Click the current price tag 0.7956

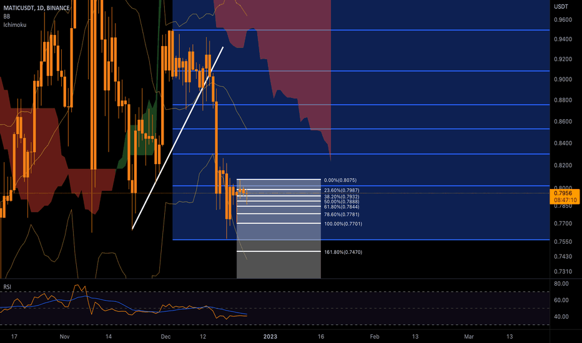(x=563, y=193)
